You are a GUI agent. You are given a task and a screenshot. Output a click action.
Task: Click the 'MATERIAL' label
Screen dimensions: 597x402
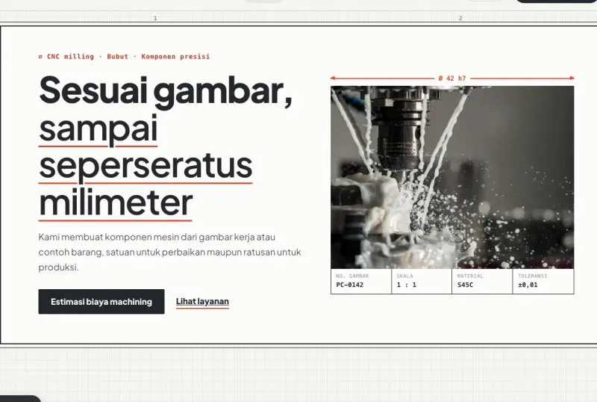[x=470, y=276]
